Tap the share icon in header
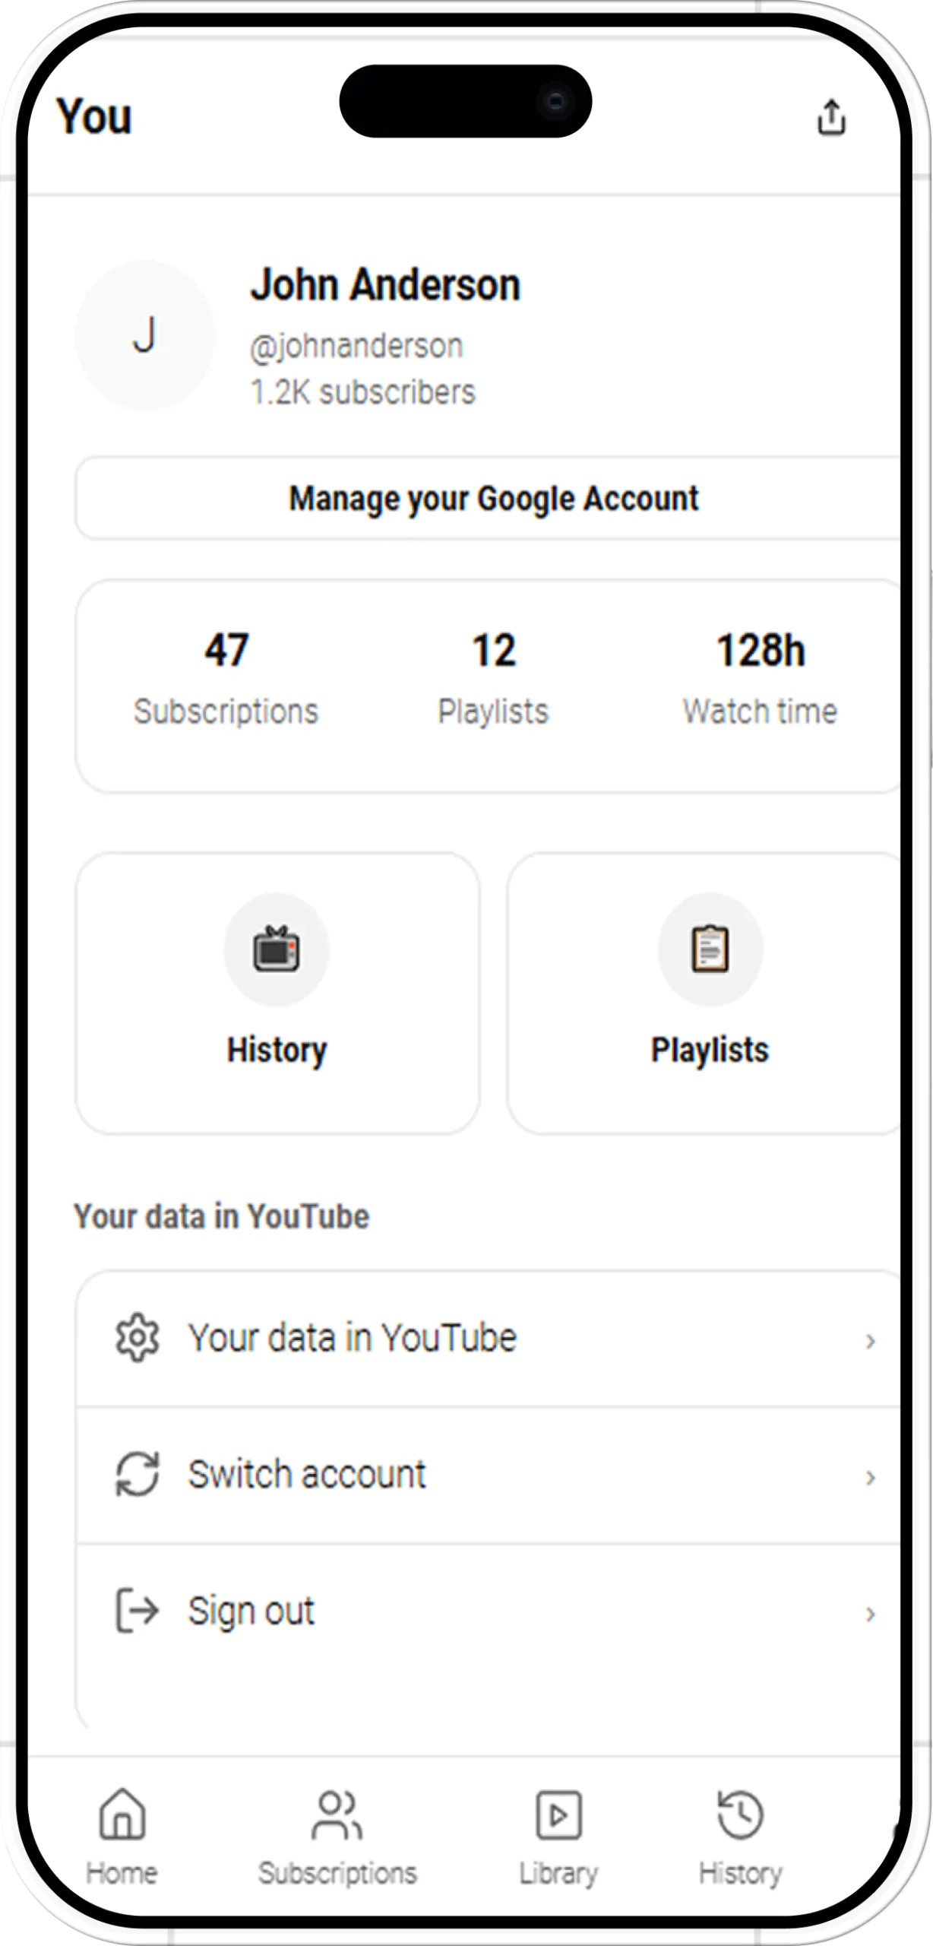 pos(831,117)
